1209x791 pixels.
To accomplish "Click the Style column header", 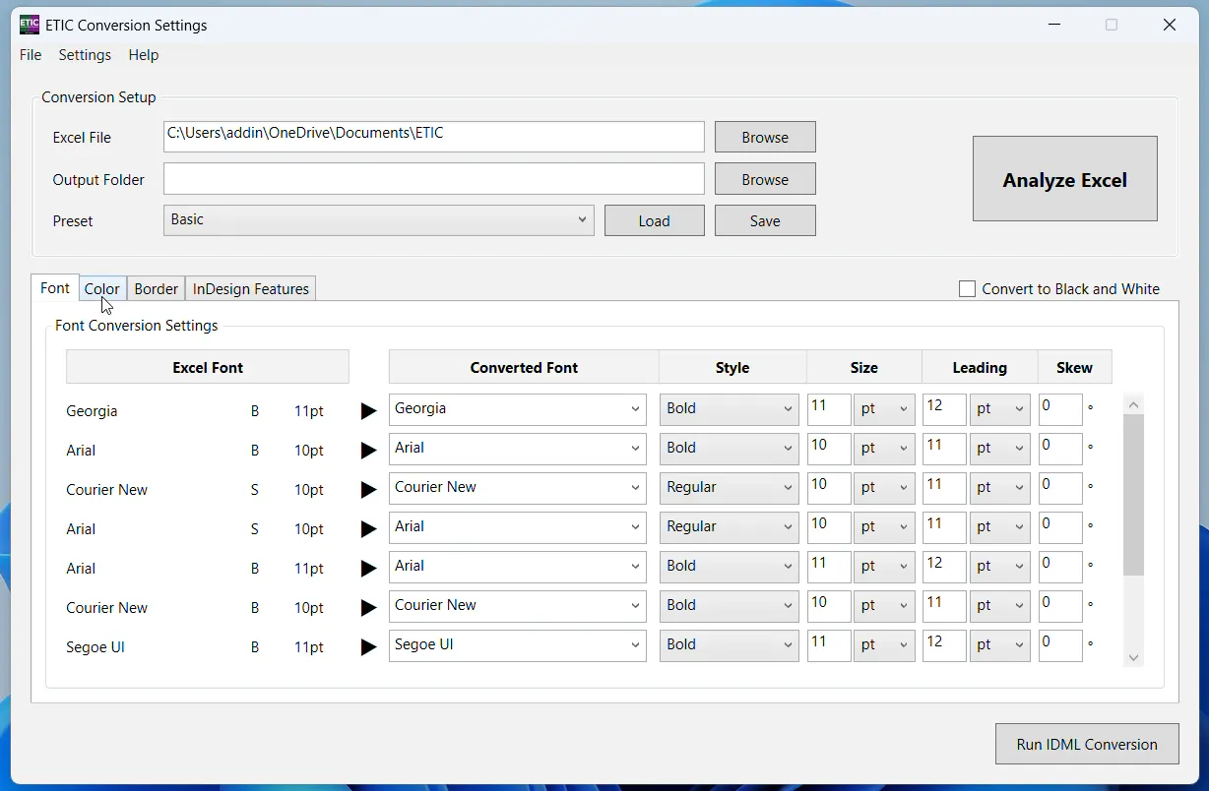I will click(x=732, y=367).
